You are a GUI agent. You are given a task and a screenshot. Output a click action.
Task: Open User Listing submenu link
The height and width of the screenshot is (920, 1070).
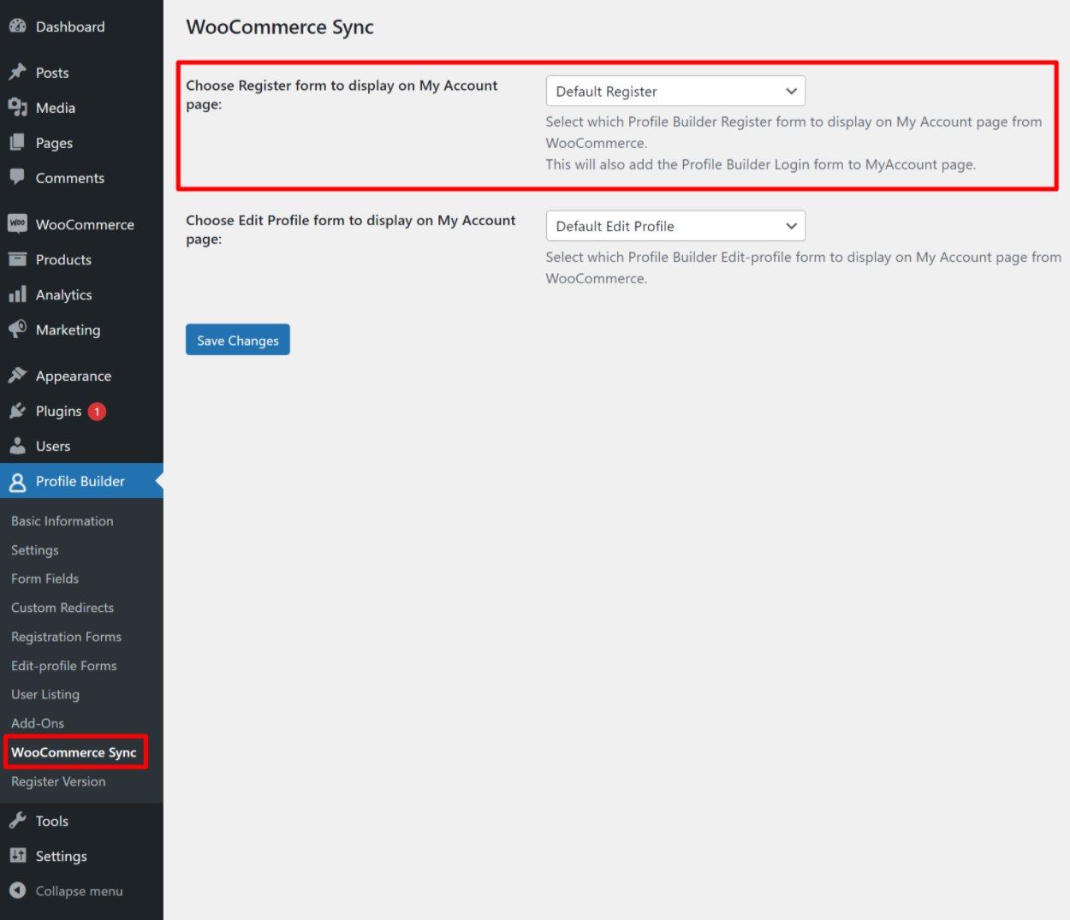click(x=45, y=694)
